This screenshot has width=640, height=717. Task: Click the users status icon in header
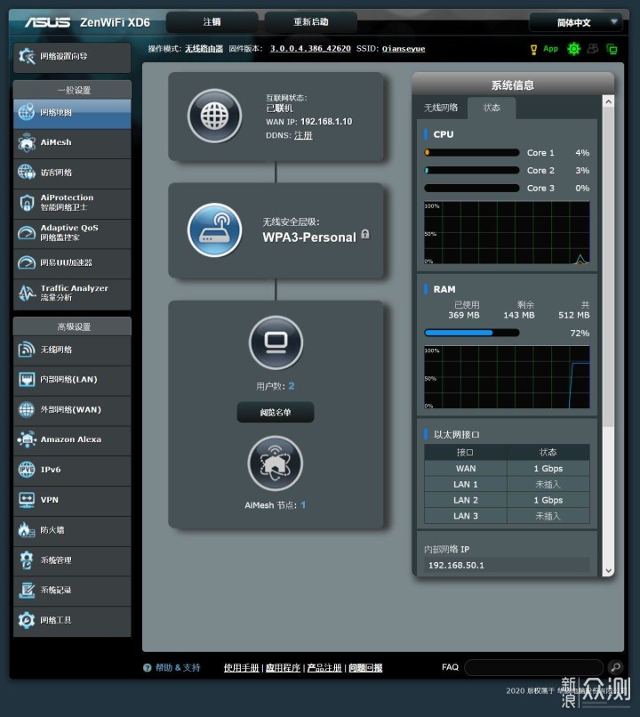pos(593,48)
